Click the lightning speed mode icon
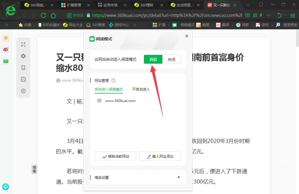The height and width of the screenshot is (194, 299). [261, 15]
